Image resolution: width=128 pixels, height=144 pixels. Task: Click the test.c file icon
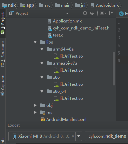tap(50, 35)
